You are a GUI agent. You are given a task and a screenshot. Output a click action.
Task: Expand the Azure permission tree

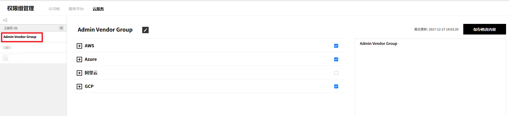(79, 59)
